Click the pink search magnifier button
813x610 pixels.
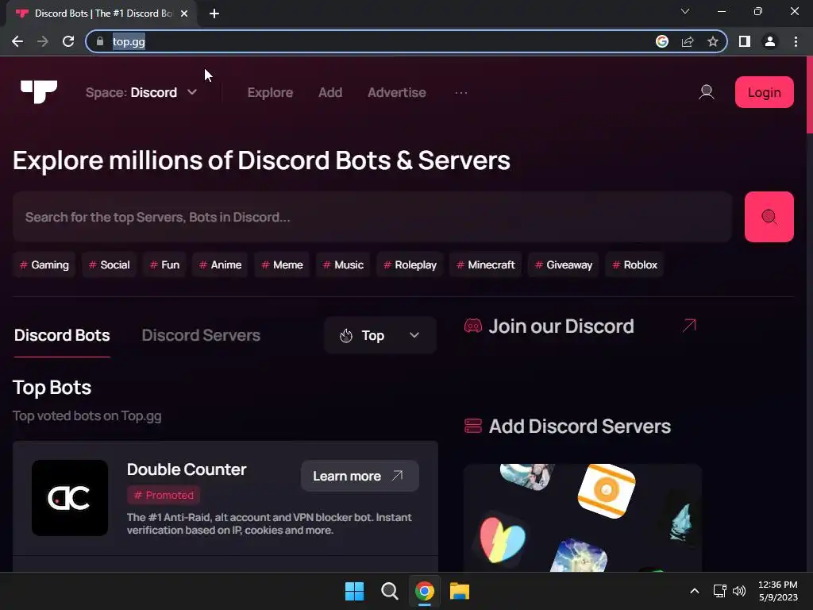(769, 217)
